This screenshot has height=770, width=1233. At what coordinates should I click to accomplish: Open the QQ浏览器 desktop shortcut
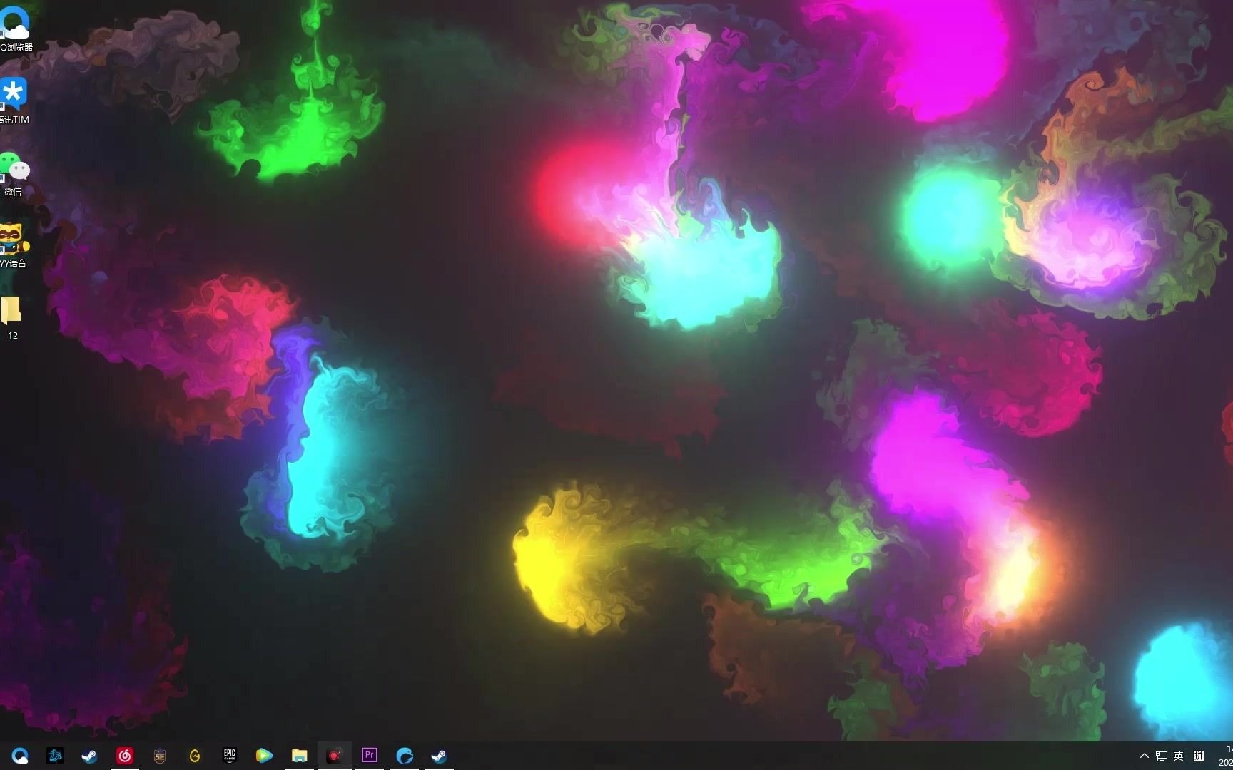pos(14,29)
